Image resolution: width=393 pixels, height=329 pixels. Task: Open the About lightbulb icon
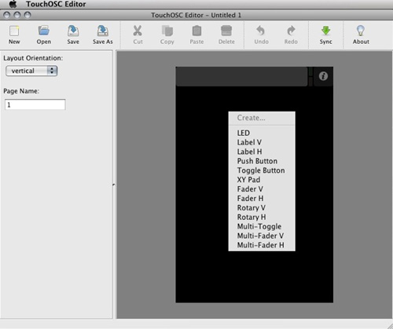361,31
